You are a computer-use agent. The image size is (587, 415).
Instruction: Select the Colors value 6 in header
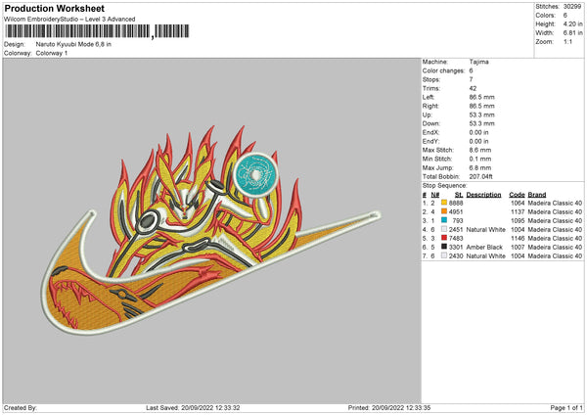click(565, 16)
